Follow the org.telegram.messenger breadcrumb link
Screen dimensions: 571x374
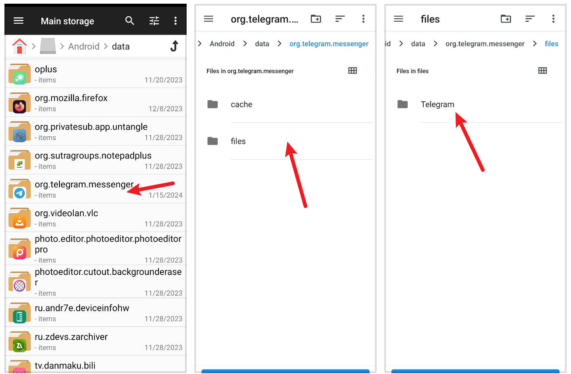click(x=329, y=44)
